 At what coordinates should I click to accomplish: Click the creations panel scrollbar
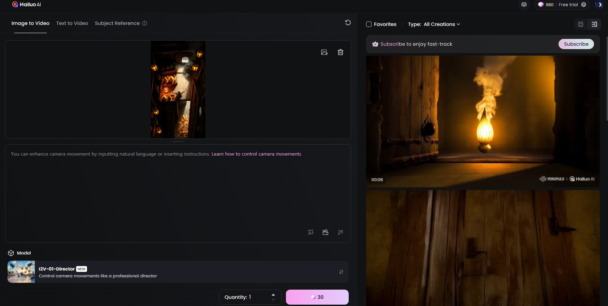coord(607,78)
